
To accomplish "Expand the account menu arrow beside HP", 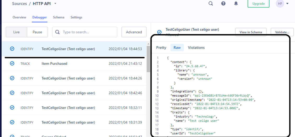I will click(x=287, y=4).
